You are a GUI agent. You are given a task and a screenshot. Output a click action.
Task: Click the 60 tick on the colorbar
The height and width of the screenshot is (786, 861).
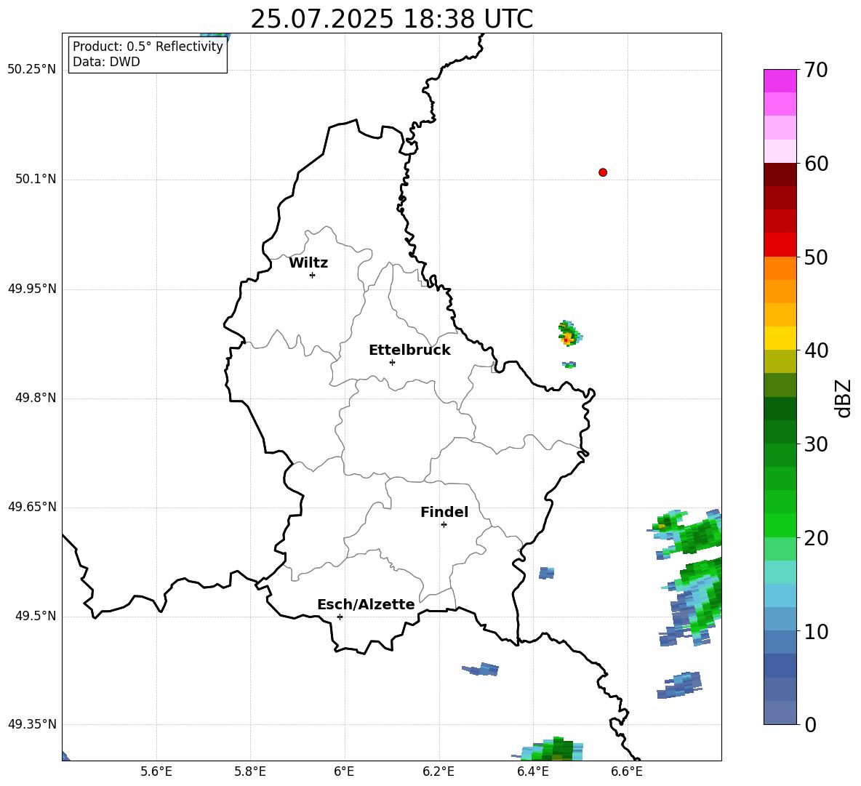pos(815,164)
